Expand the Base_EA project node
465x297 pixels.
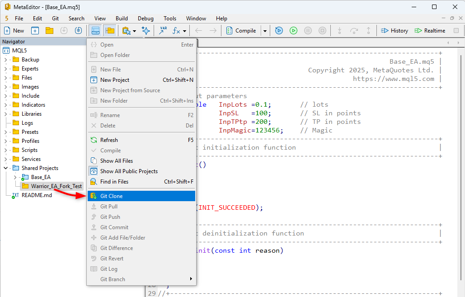click(15, 177)
